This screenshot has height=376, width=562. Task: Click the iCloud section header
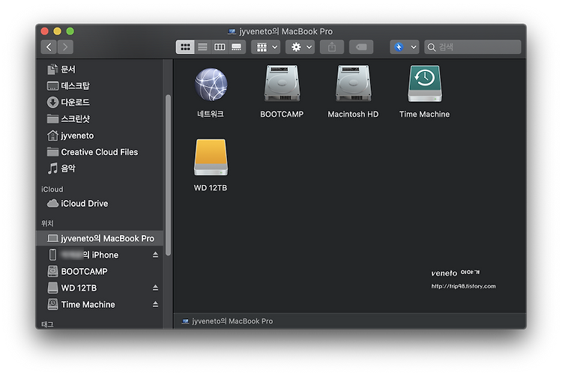tap(52, 189)
